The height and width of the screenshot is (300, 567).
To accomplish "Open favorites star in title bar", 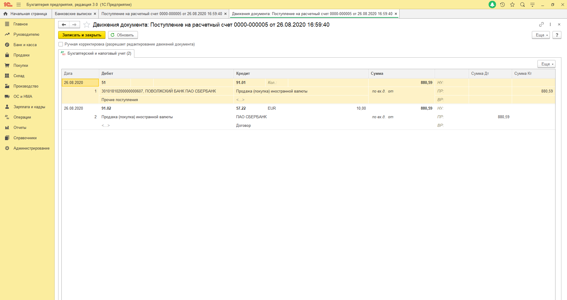I will tap(512, 4).
